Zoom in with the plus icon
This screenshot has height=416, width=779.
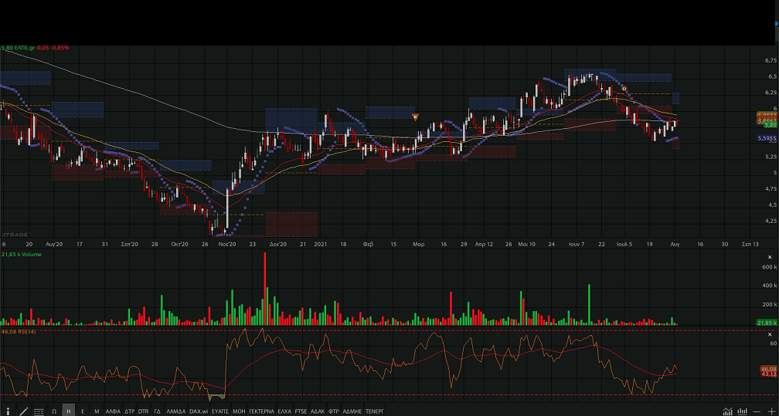pyautogui.click(x=771, y=411)
